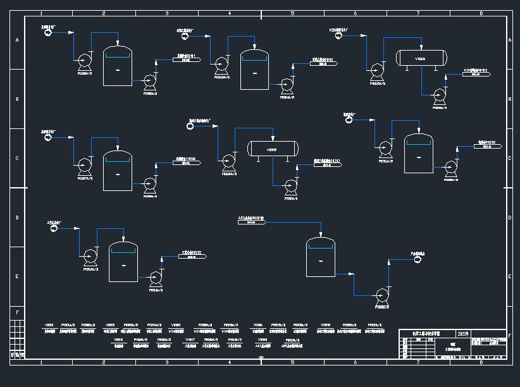
Task: Click the product outlet arrow after the AES pump
Action: (x=418, y=260)
